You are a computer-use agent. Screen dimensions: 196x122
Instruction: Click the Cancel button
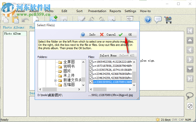click(111, 35)
